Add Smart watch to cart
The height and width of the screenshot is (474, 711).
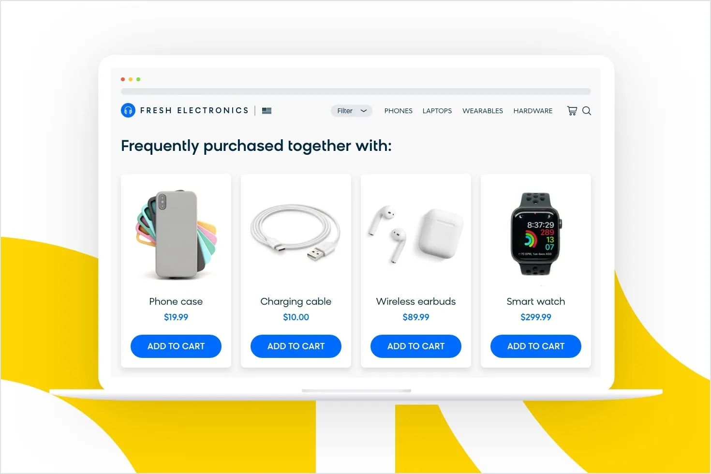(536, 346)
